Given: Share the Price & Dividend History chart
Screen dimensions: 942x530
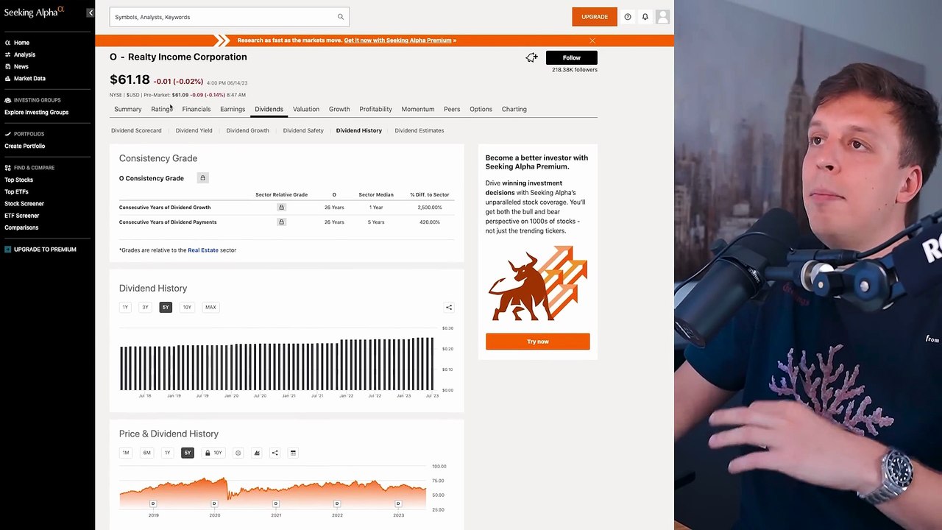Looking at the screenshot, I should (x=275, y=453).
